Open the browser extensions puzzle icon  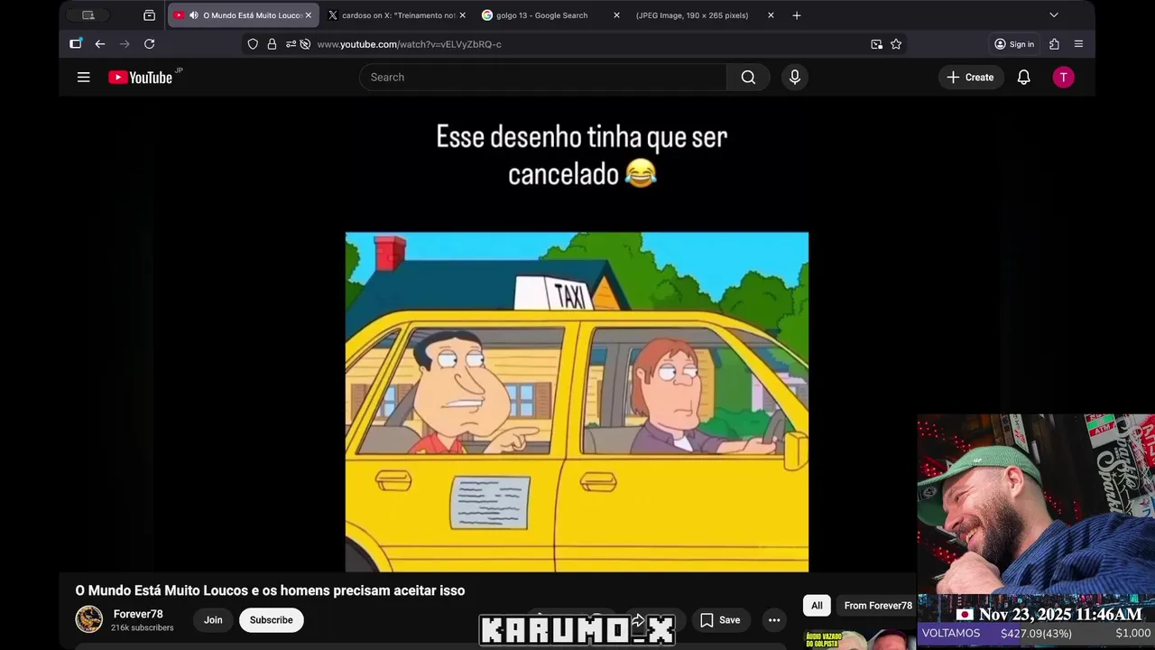[x=1054, y=44]
